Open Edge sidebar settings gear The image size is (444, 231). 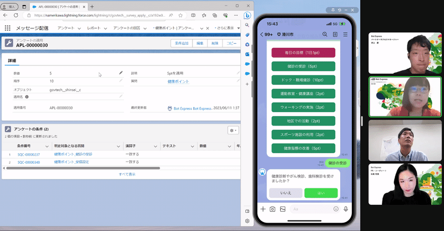[247, 221]
